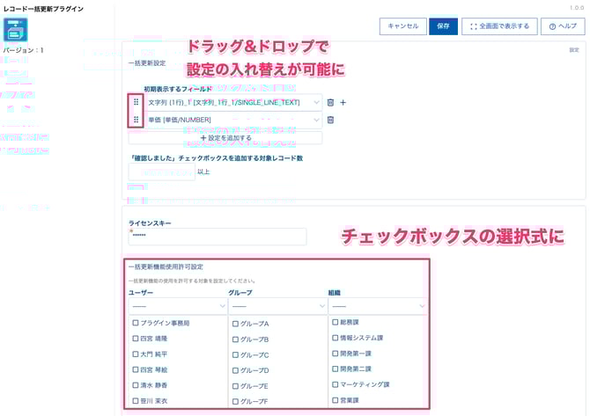Click the ライセンスキー input field

pyautogui.click(x=217, y=237)
